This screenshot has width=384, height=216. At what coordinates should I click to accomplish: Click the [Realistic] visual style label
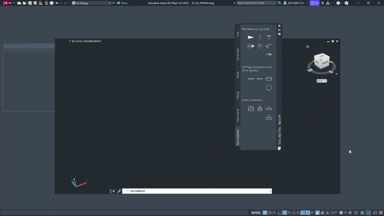point(96,41)
